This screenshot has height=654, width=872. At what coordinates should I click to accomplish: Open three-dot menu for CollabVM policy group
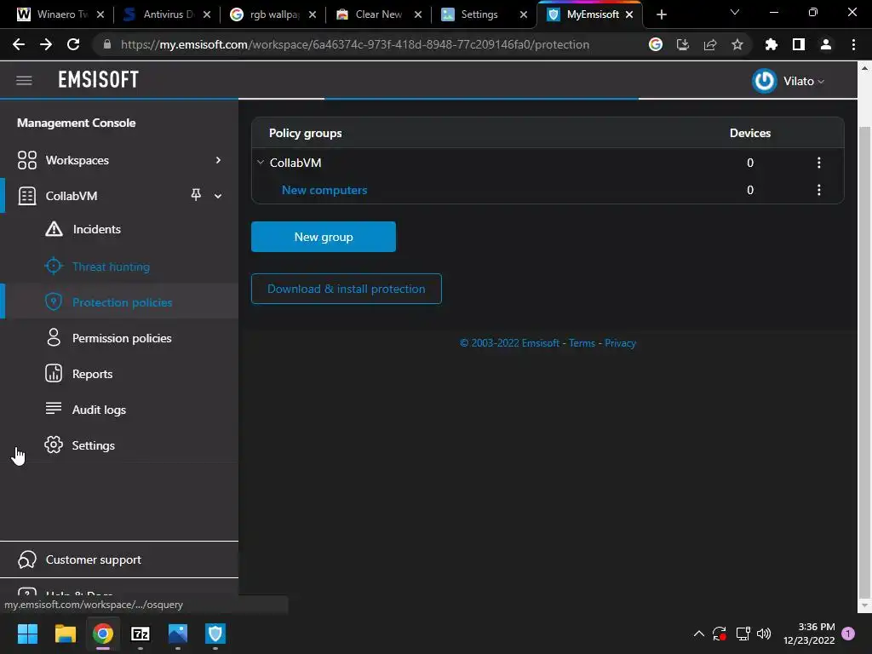coord(818,163)
